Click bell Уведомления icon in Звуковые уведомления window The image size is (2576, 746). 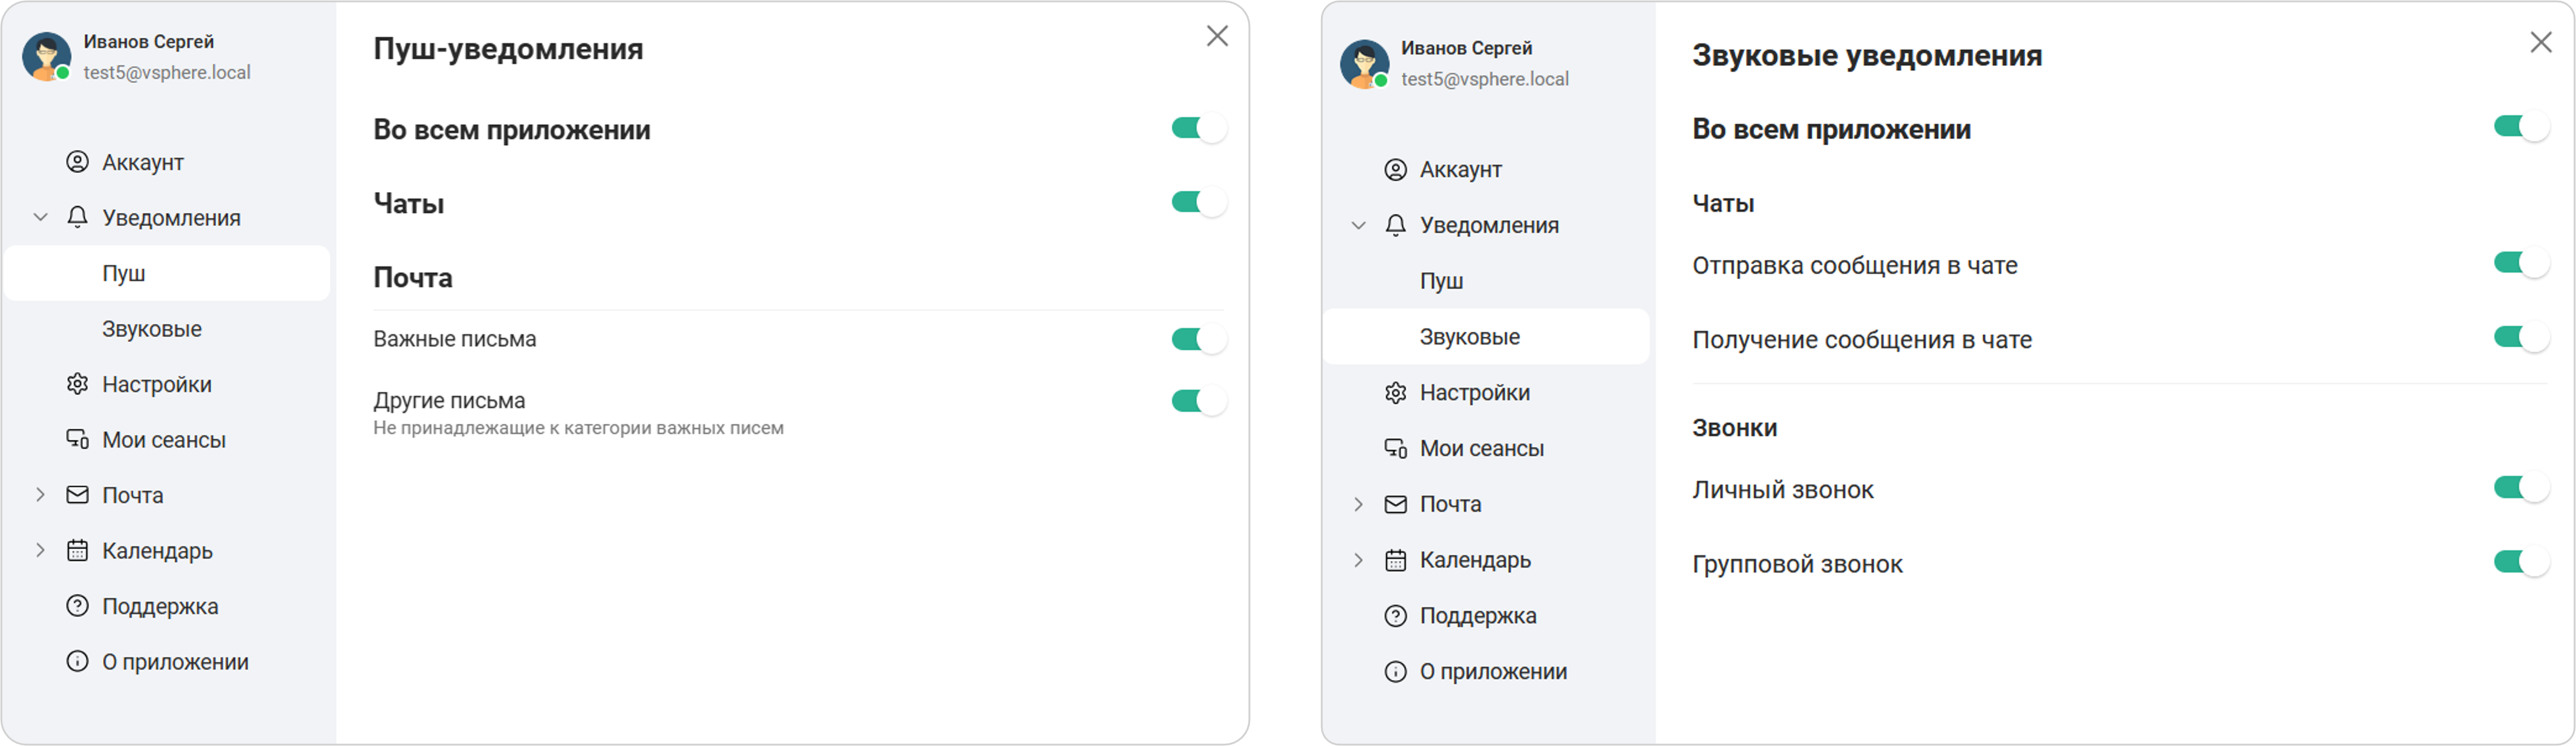click(1395, 225)
